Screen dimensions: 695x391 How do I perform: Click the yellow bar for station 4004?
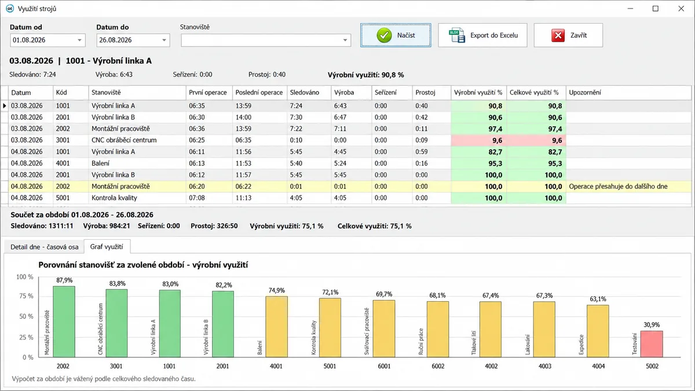(597, 331)
